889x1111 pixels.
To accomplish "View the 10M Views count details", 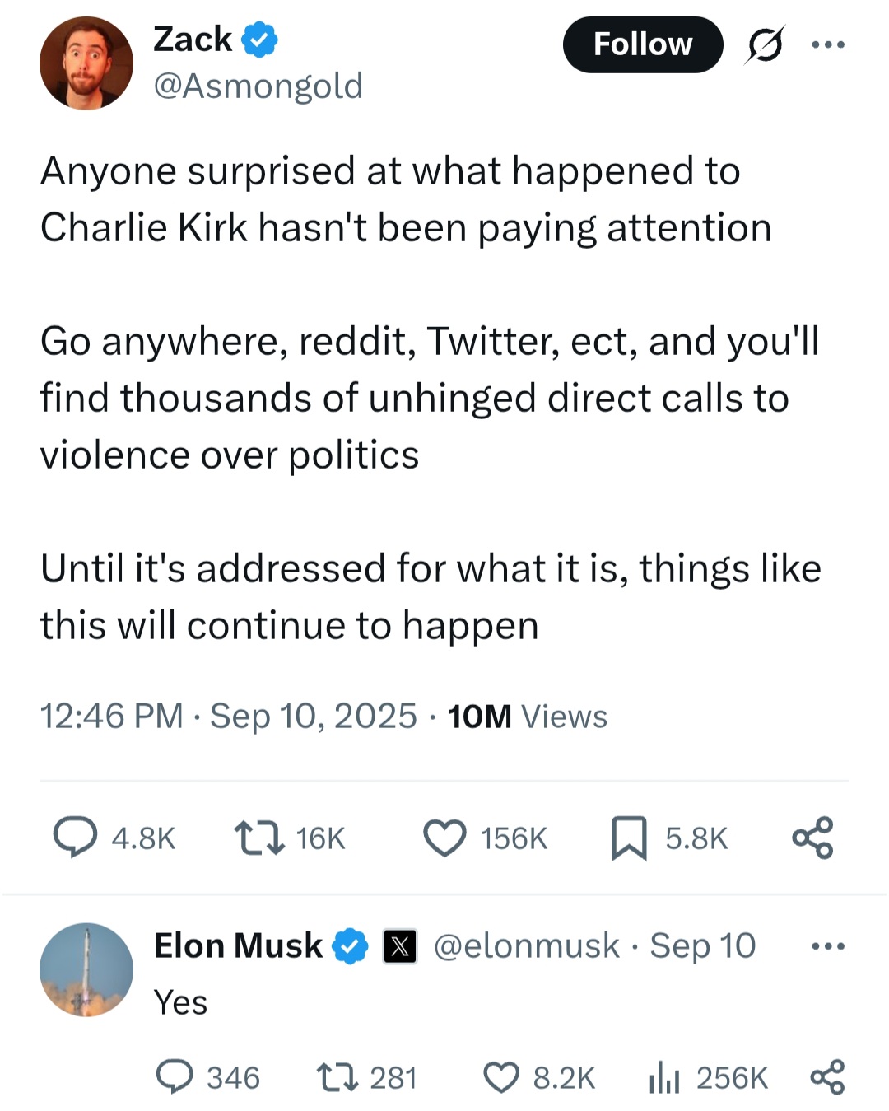I will tap(528, 717).
